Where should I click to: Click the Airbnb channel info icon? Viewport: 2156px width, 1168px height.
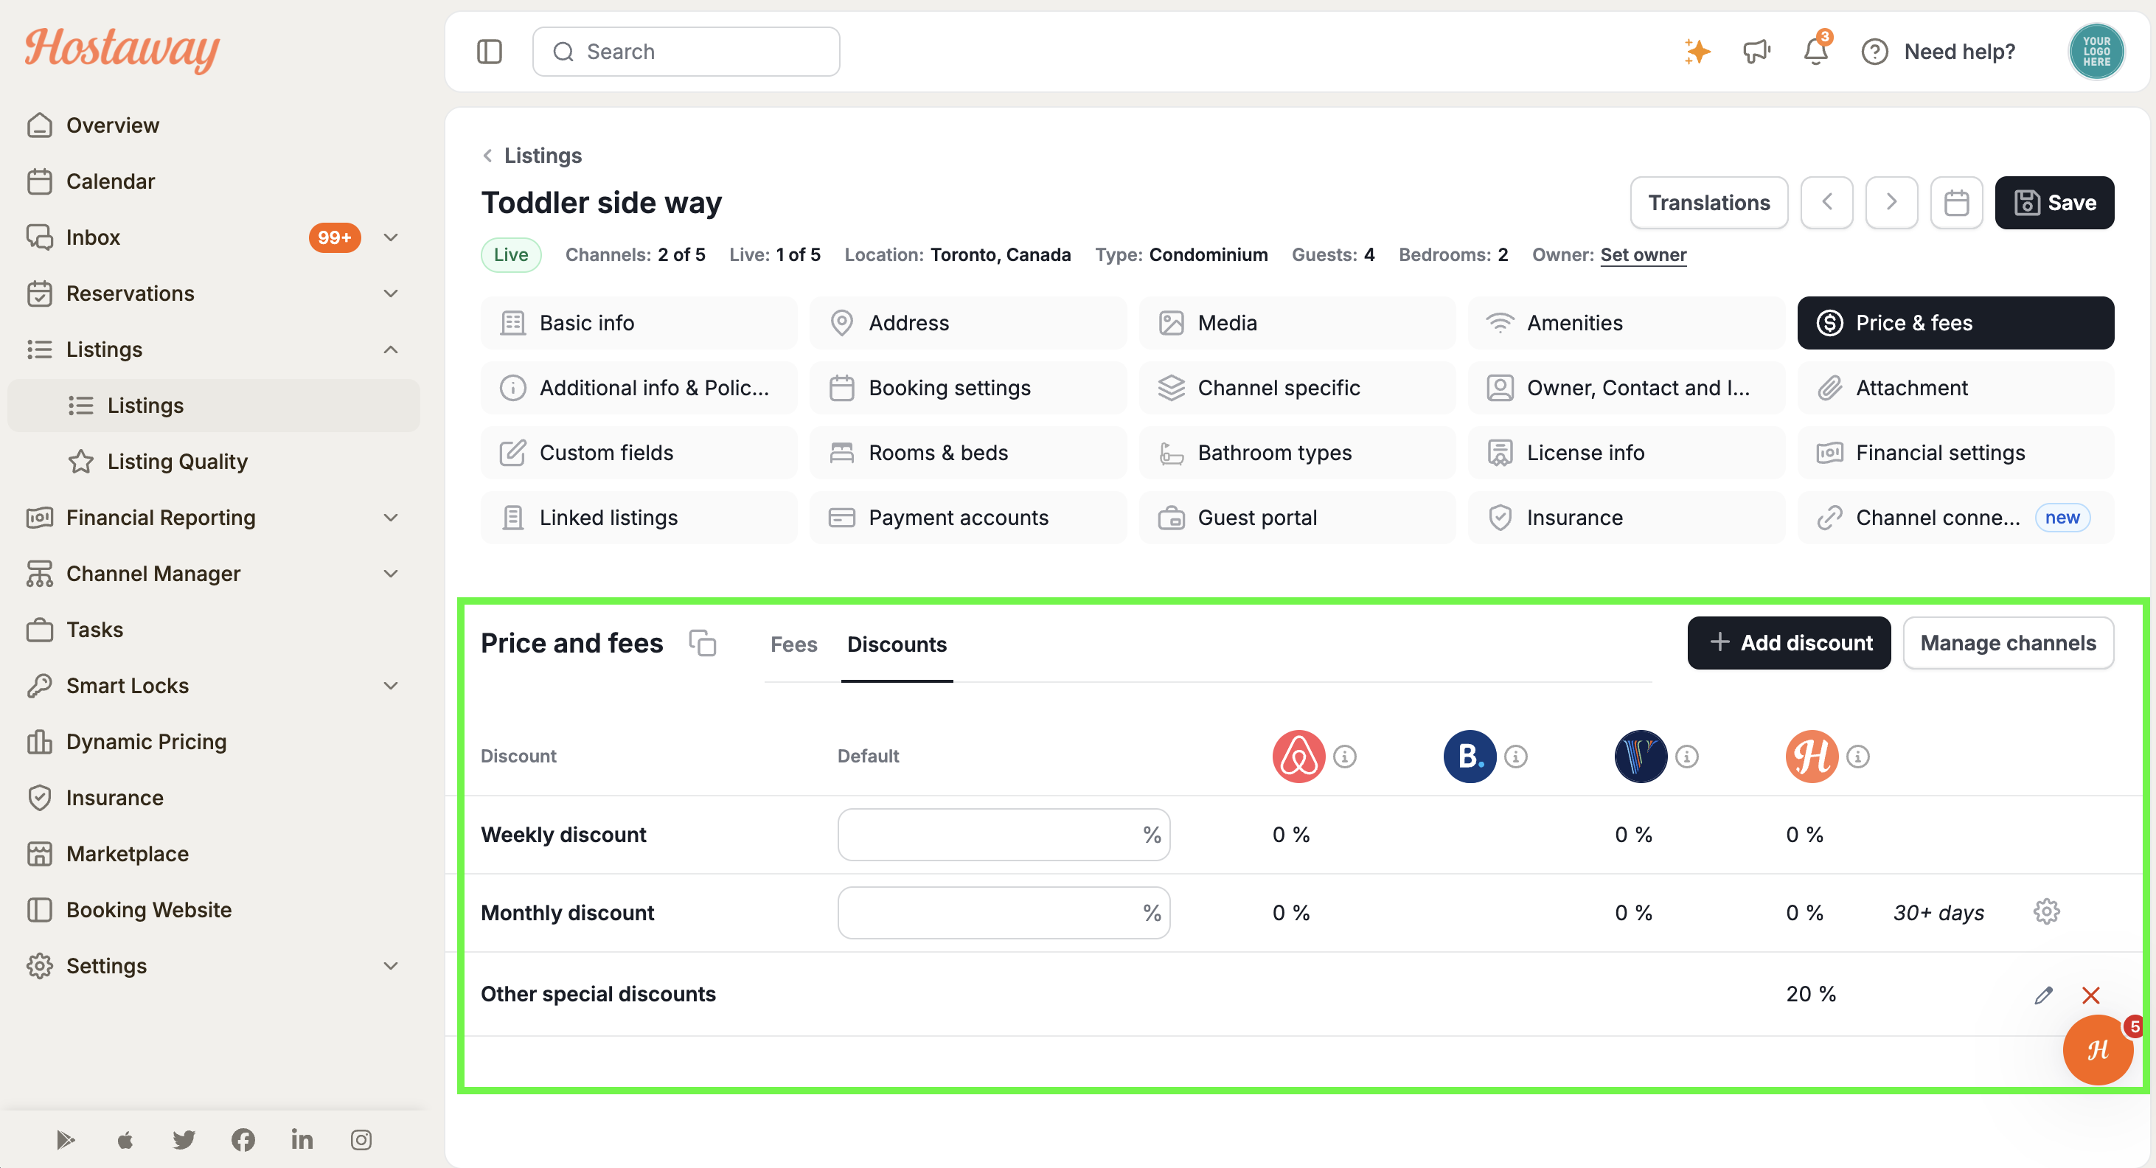[1344, 756]
